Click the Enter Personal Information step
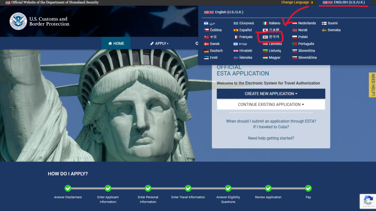Viewport: 376px width, 211px height. 148,200
